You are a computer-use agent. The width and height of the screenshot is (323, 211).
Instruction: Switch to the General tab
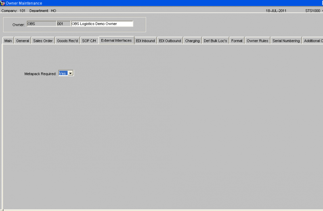pyautogui.click(x=23, y=41)
